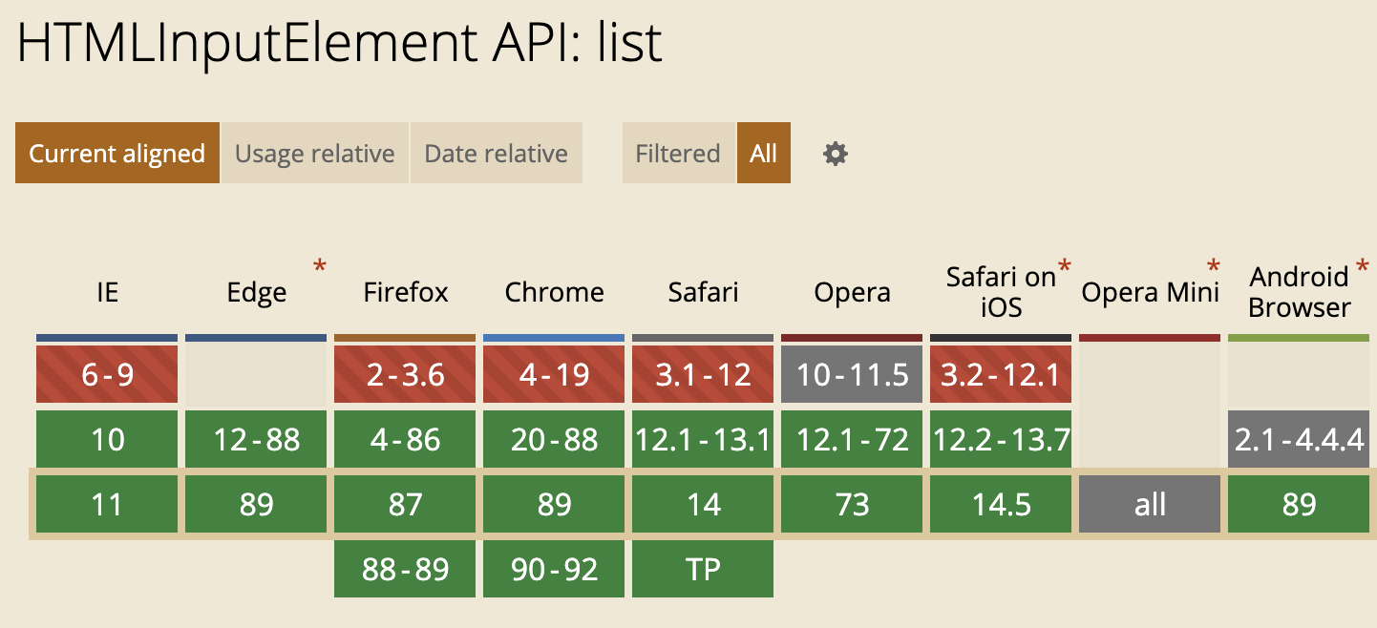Click the Firefox column header
This screenshot has width=1377, height=628.
tap(406, 292)
